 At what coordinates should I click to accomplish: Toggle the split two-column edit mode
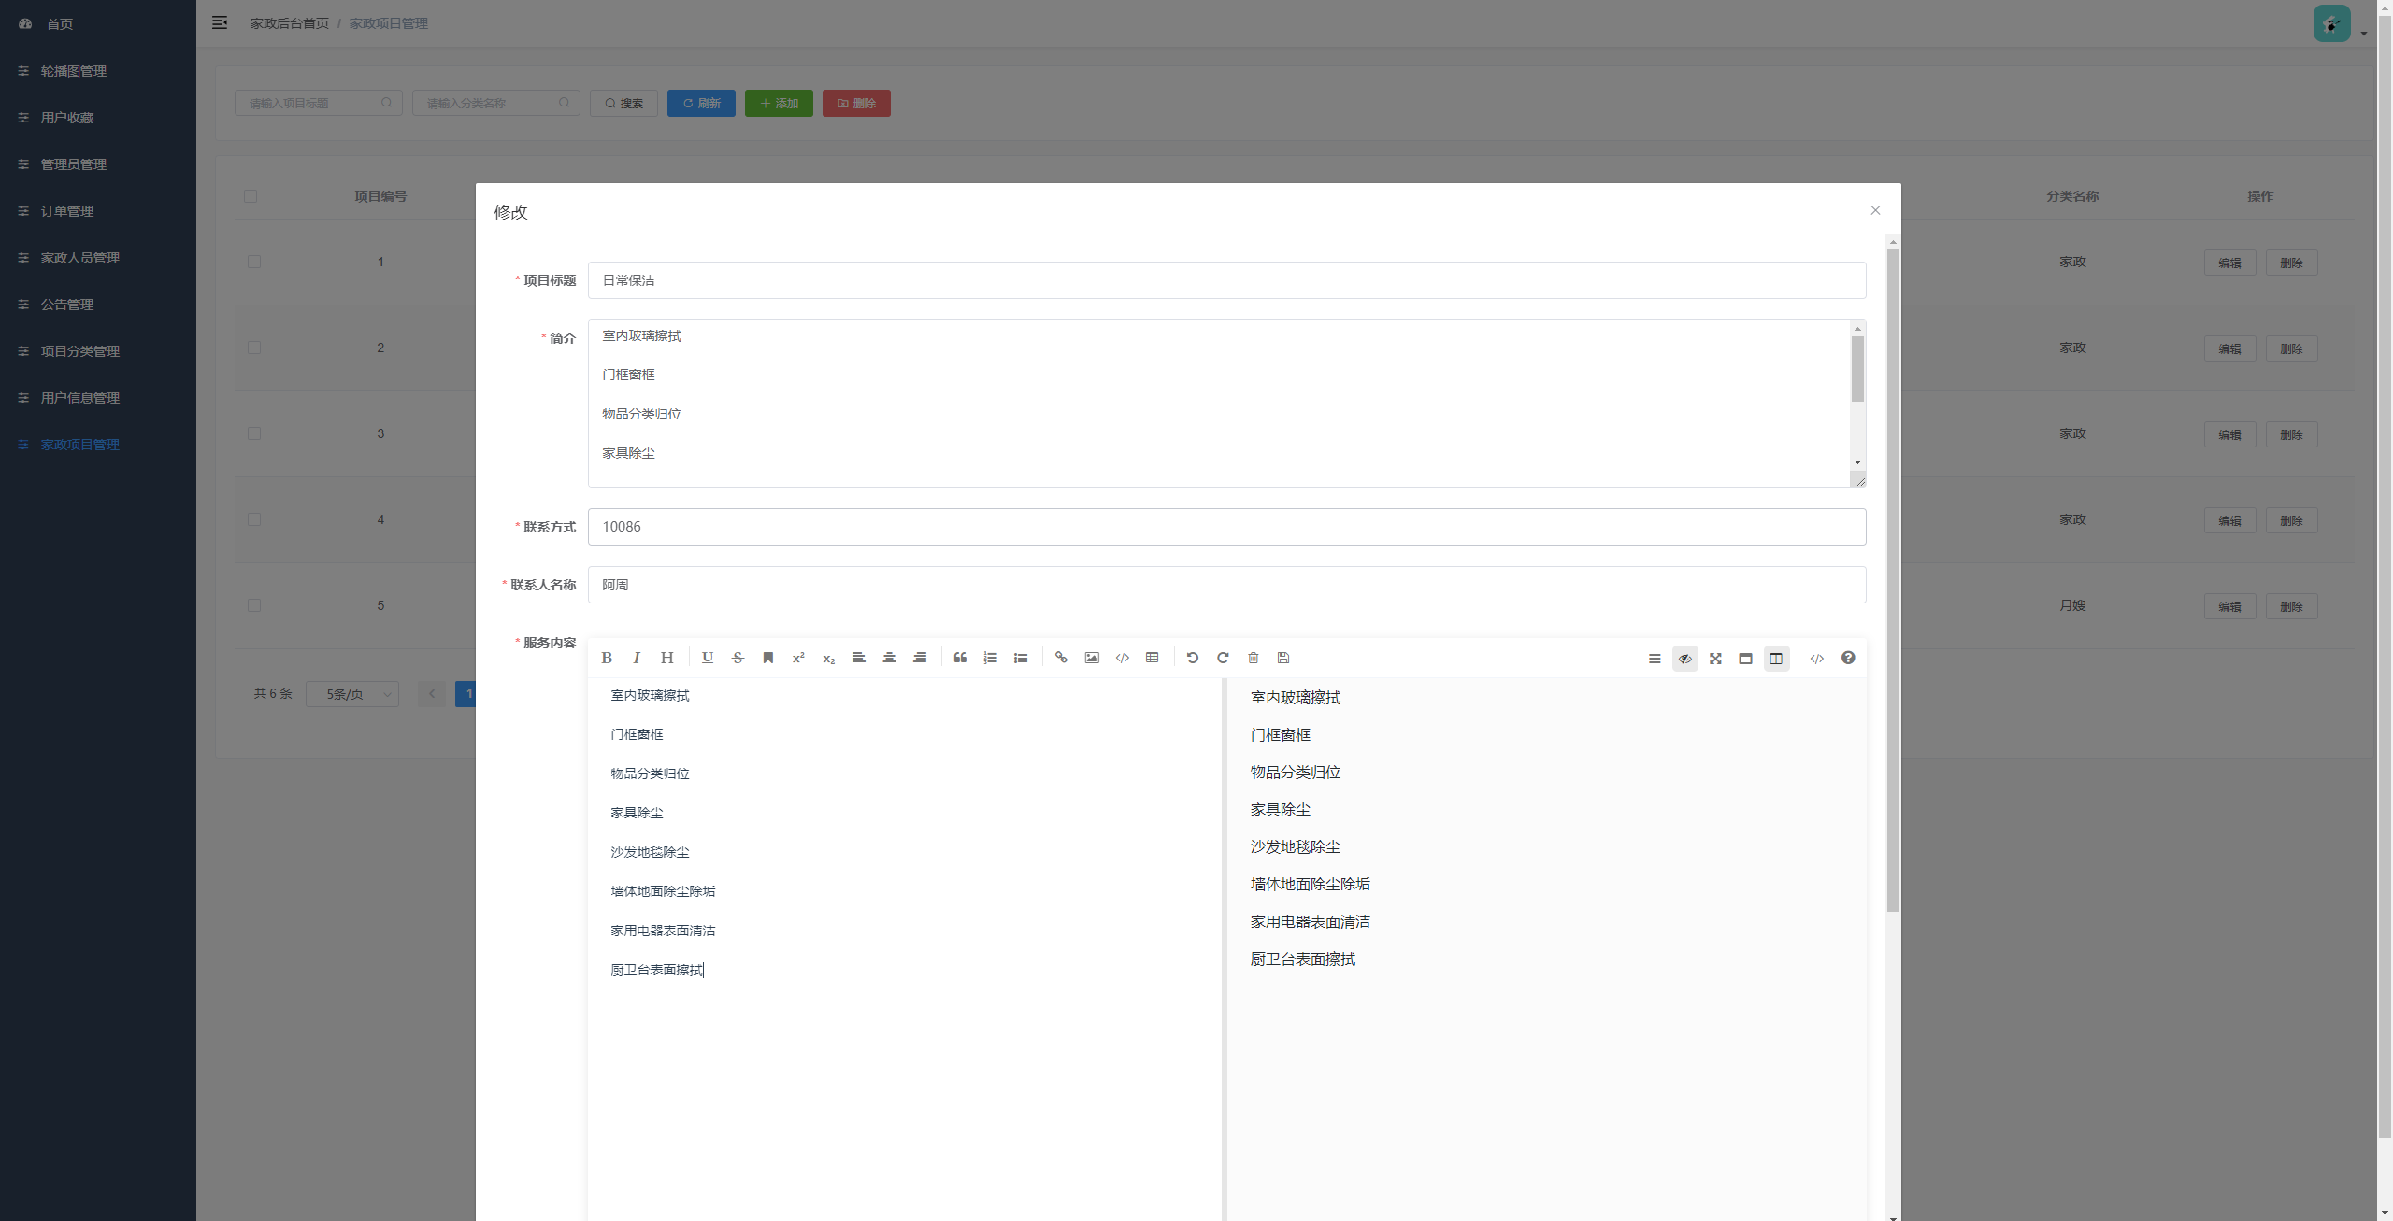1776,659
